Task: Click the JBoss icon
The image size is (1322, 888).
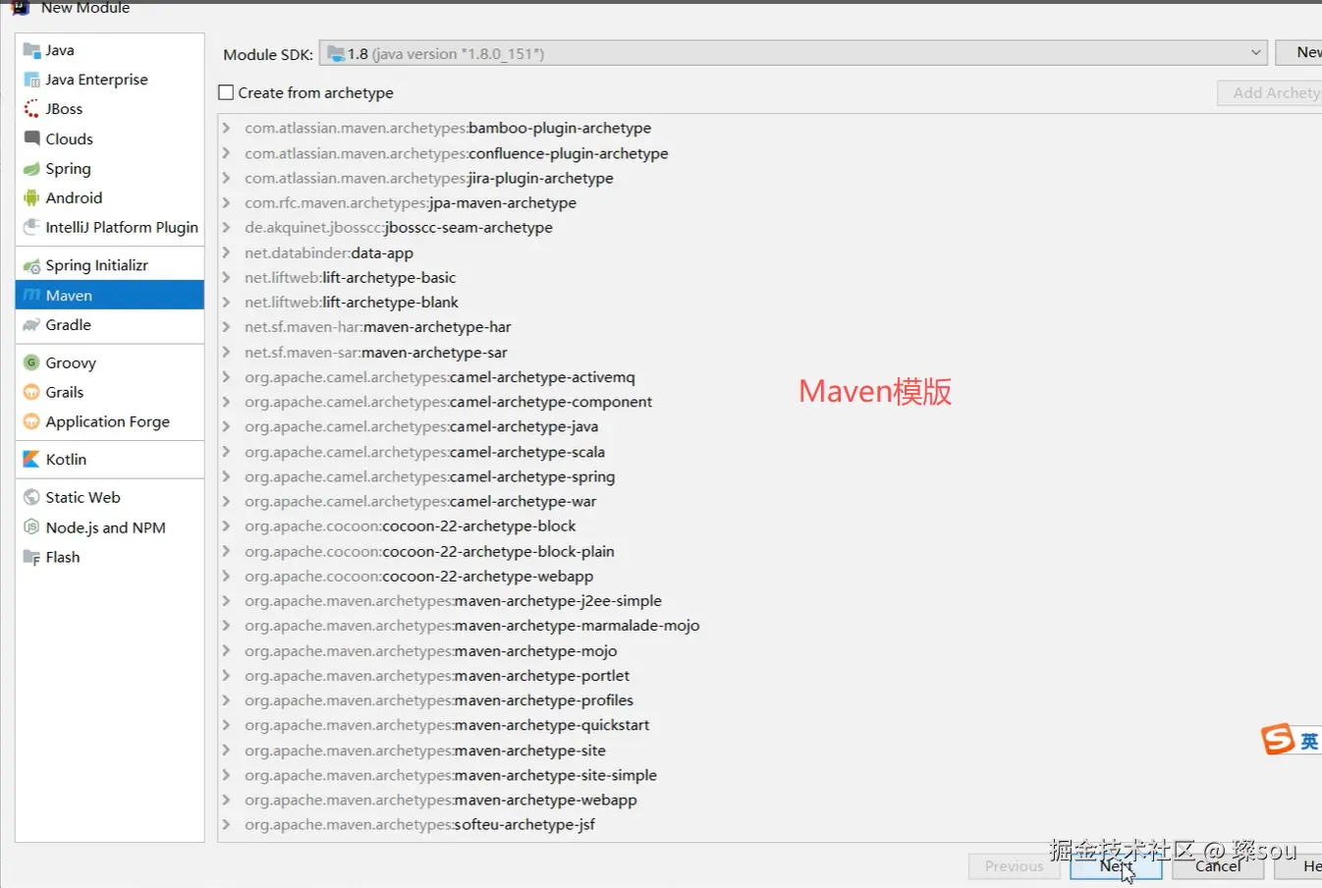Action: [31, 109]
